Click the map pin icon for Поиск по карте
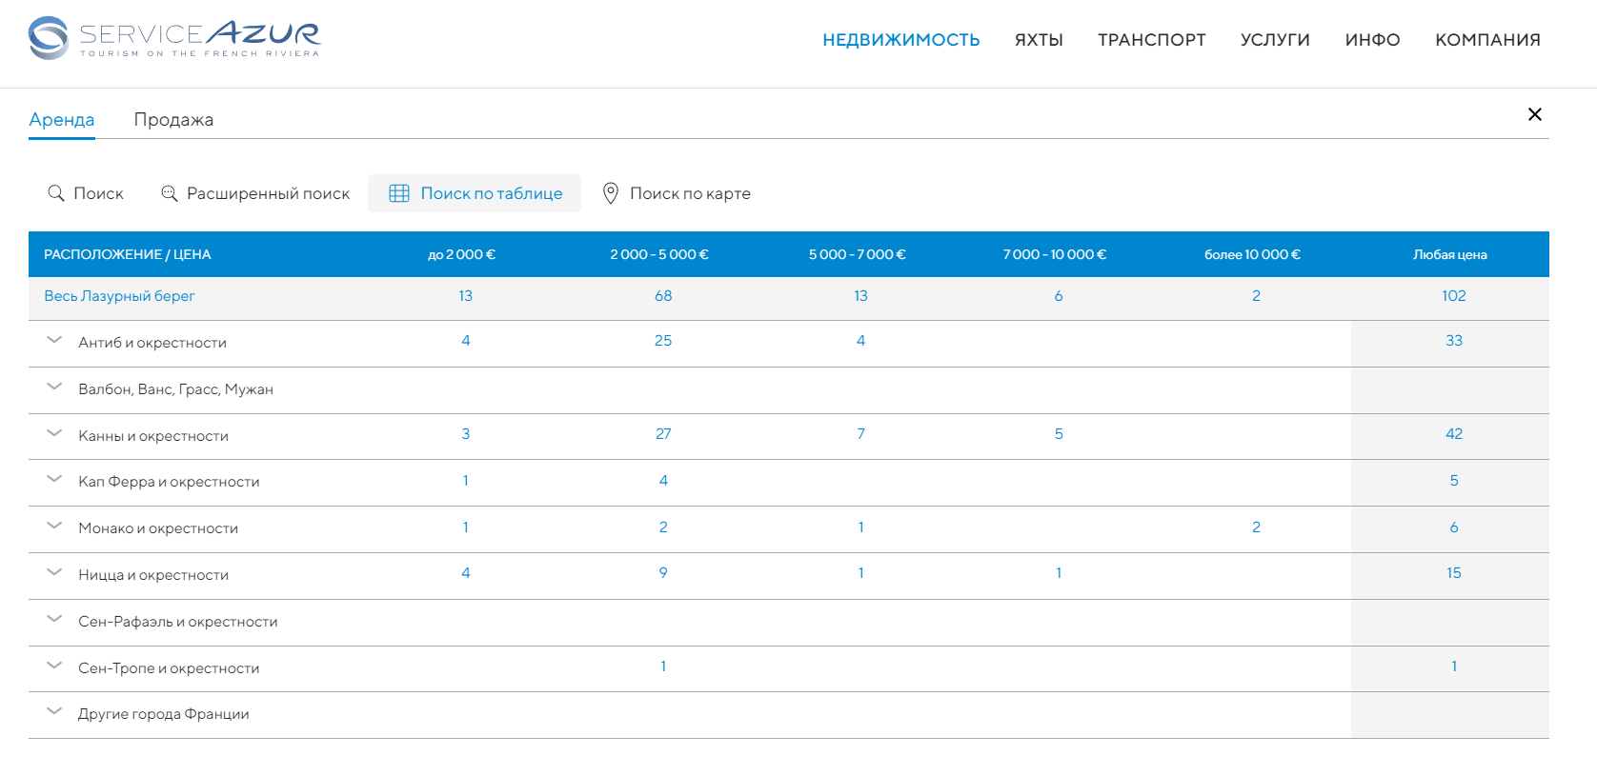The image size is (1597, 776). [611, 193]
